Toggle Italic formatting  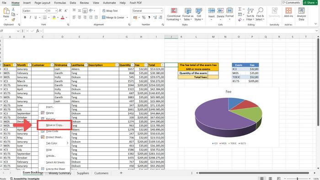click(x=31, y=17)
